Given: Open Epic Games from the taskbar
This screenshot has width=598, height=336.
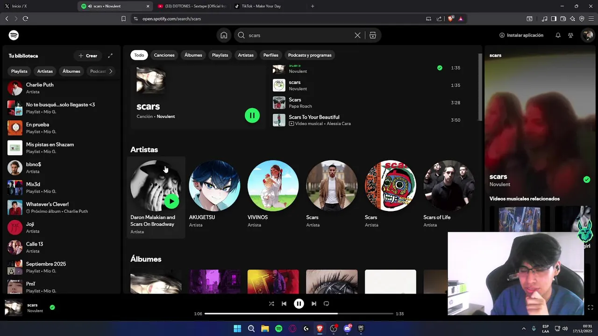Looking at the screenshot, I should point(361,329).
